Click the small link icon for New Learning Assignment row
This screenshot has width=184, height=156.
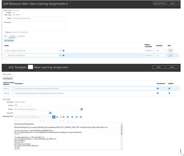[60, 55]
